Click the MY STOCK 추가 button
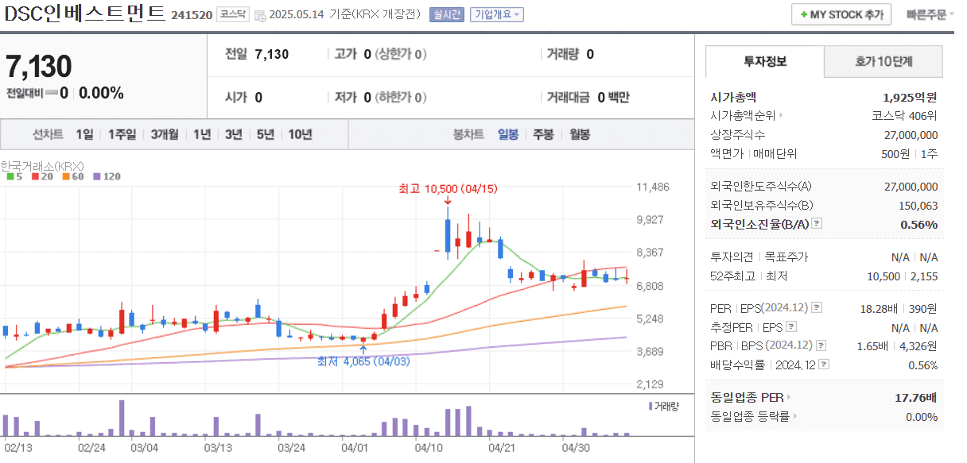 841,14
